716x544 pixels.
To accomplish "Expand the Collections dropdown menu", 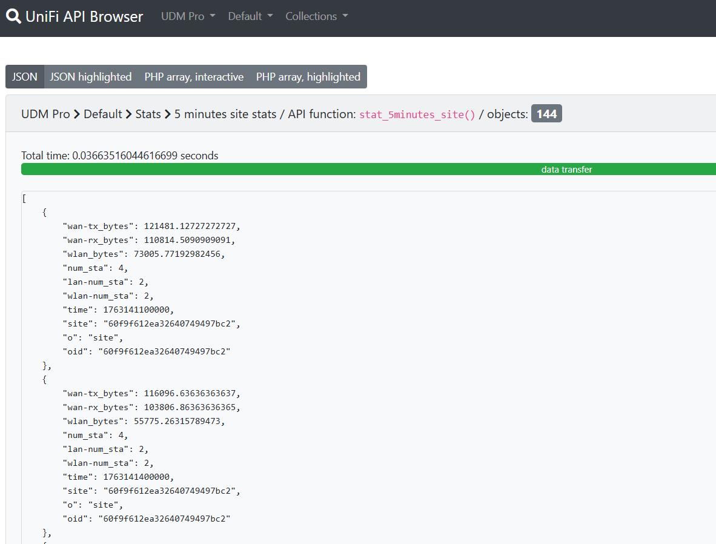I will point(316,16).
